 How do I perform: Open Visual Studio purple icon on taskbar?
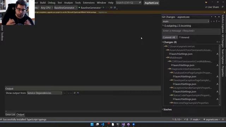coord(123,125)
